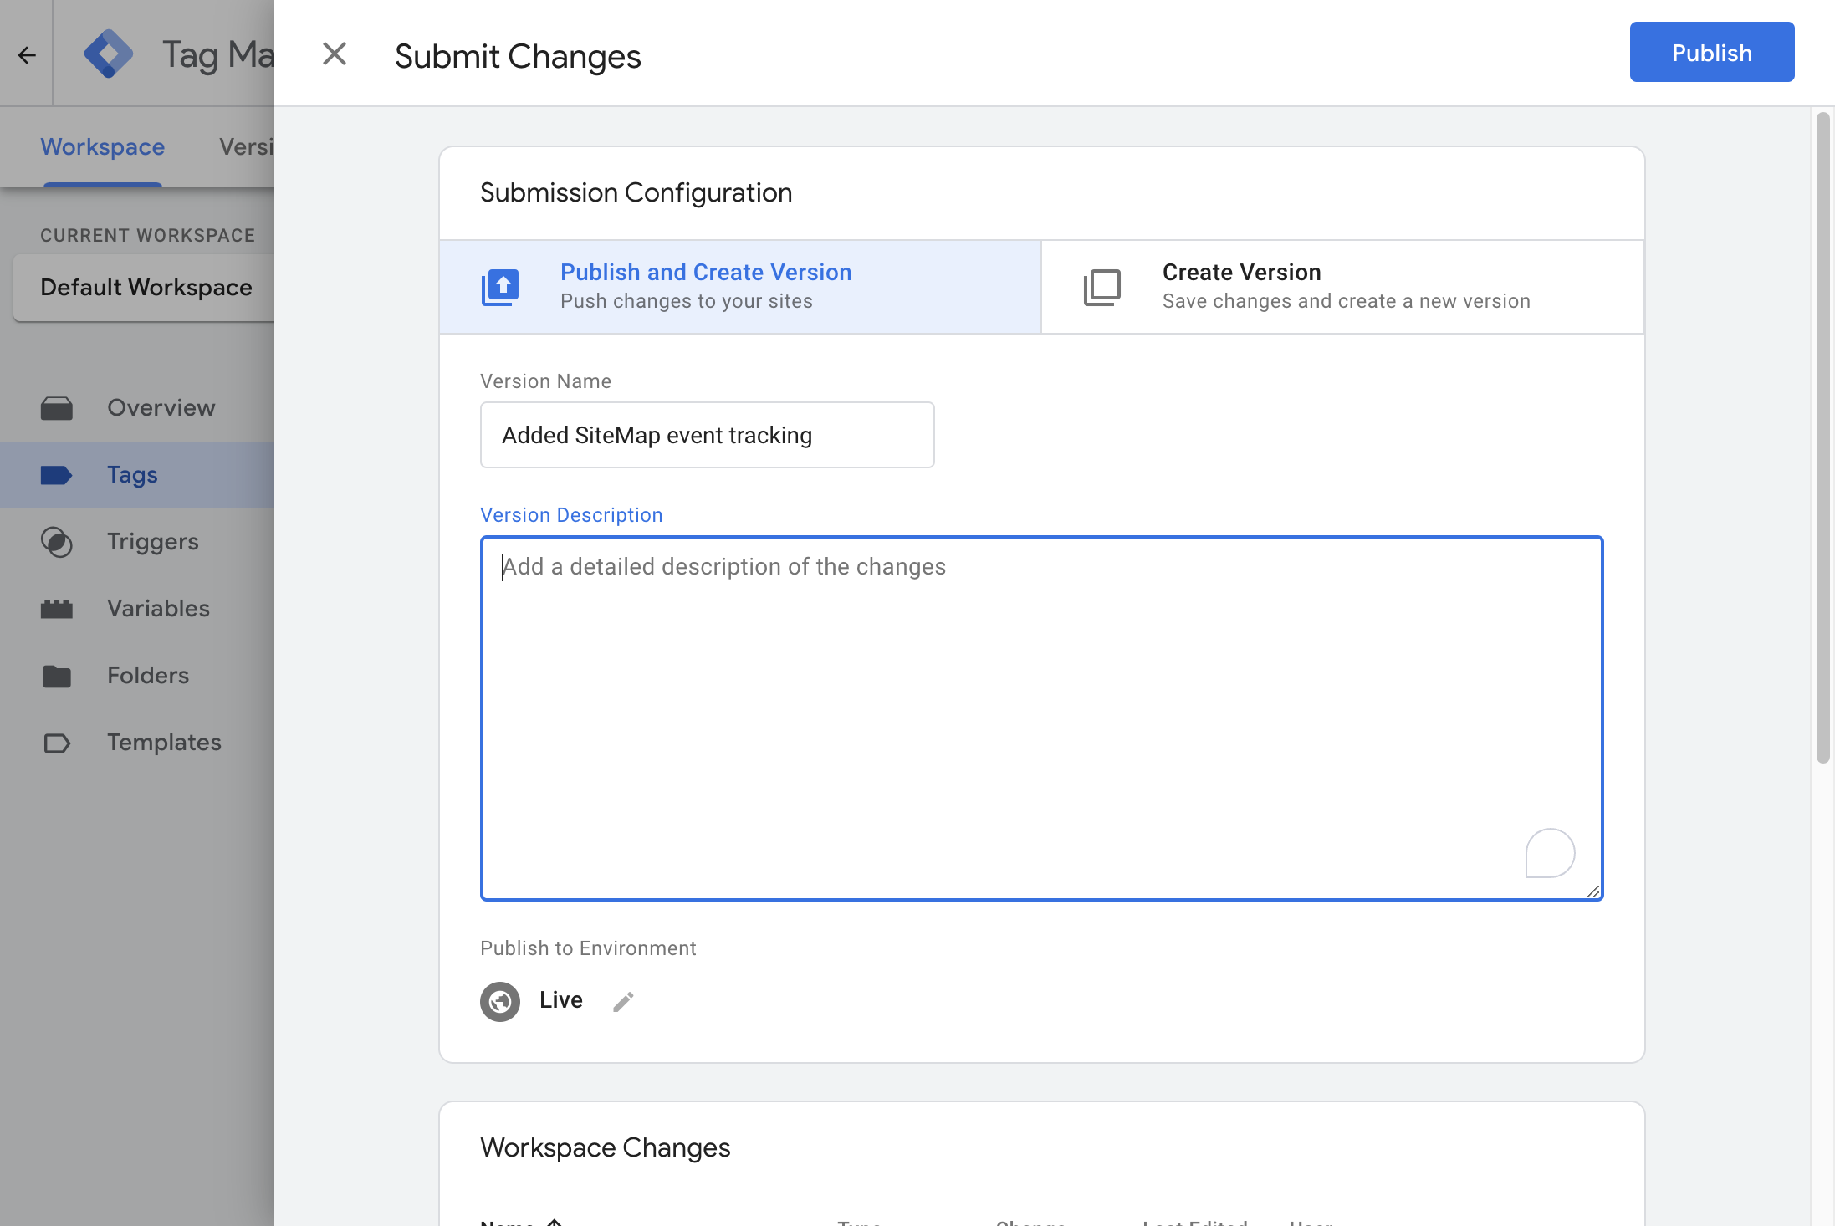Select Create Version option
Image resolution: width=1835 pixels, height=1226 pixels.
(x=1342, y=287)
